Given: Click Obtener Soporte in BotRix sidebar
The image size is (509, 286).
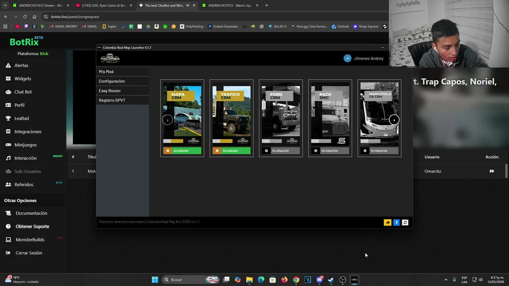Looking at the screenshot, I should [x=32, y=226].
